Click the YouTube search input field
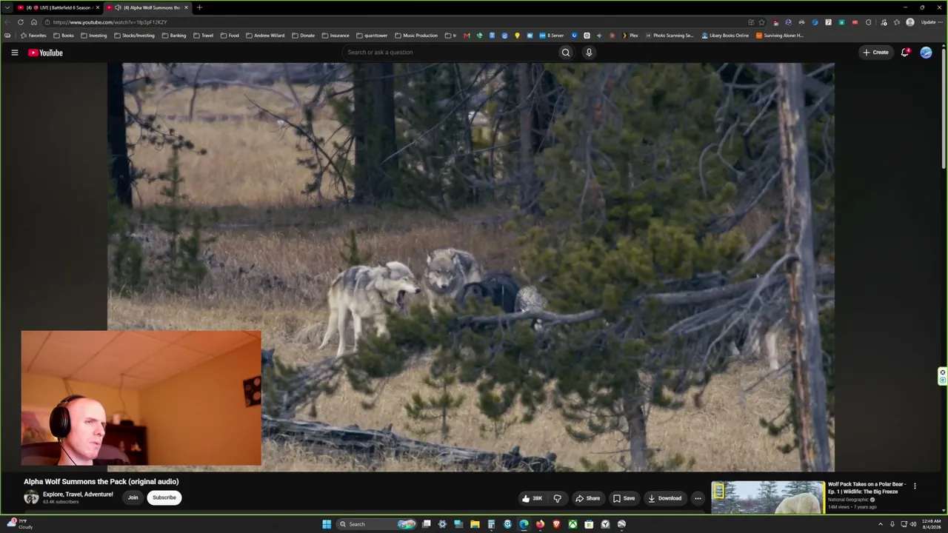Viewport: 948px width, 533px height. [x=452, y=53]
